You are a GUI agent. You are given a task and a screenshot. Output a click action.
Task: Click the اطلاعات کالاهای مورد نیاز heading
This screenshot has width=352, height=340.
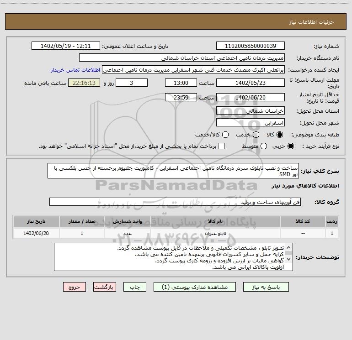point(305,186)
